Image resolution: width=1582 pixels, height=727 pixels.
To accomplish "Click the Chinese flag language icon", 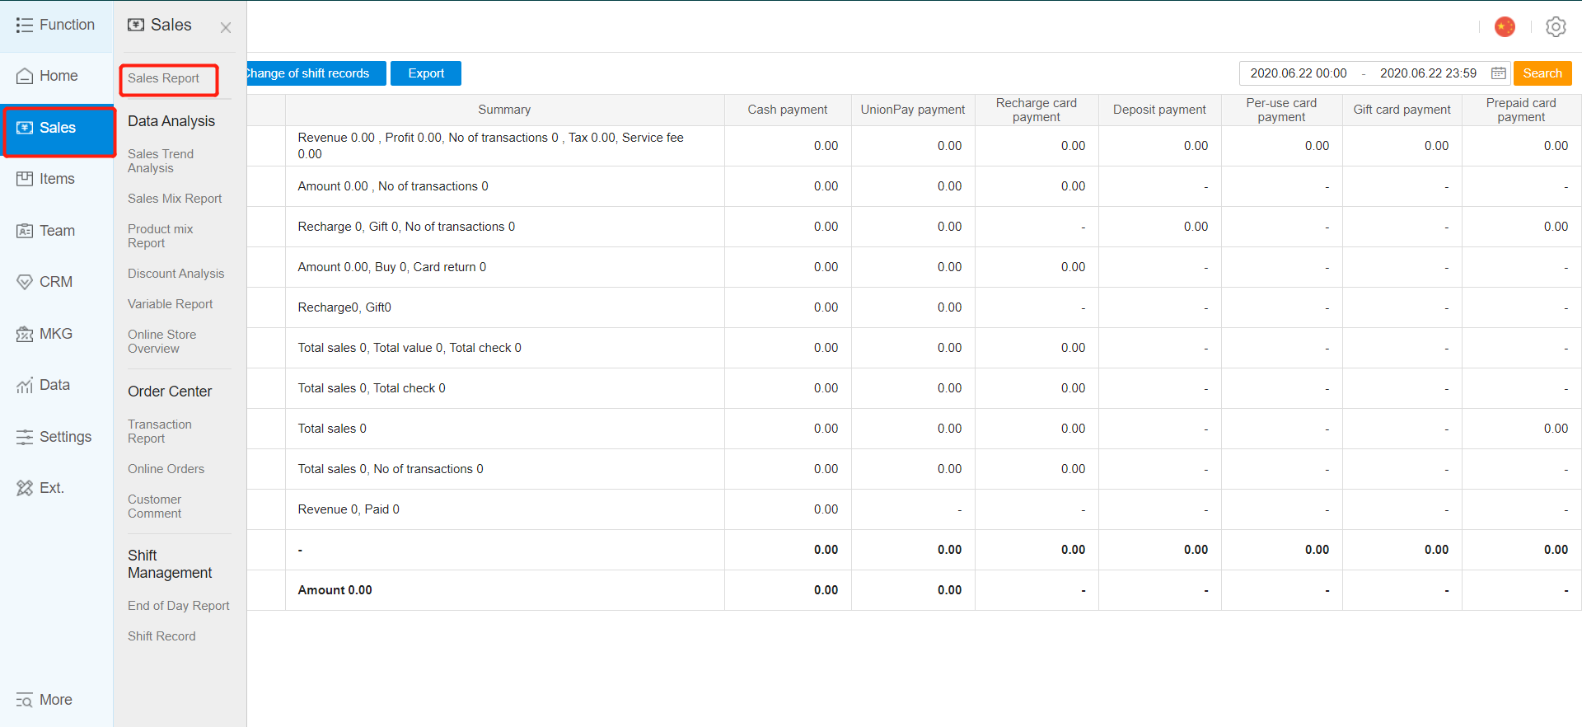I will pos(1505,27).
